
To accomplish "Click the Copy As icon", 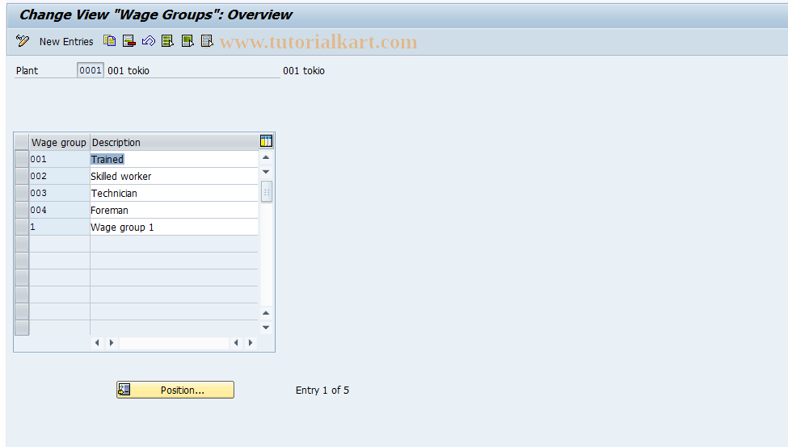I will [110, 41].
